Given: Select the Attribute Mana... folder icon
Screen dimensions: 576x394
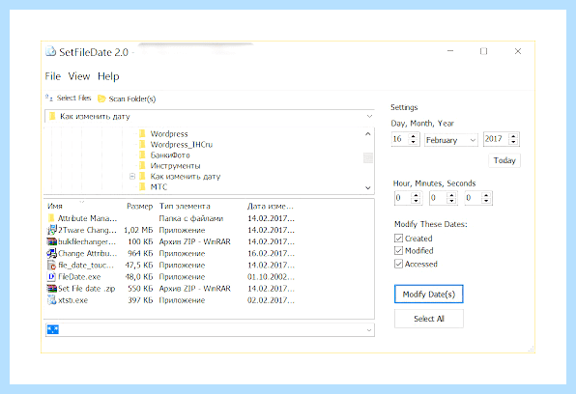Looking at the screenshot, I should pyautogui.click(x=51, y=218).
